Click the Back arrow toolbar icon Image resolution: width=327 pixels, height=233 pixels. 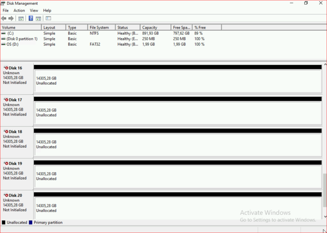point(4,19)
